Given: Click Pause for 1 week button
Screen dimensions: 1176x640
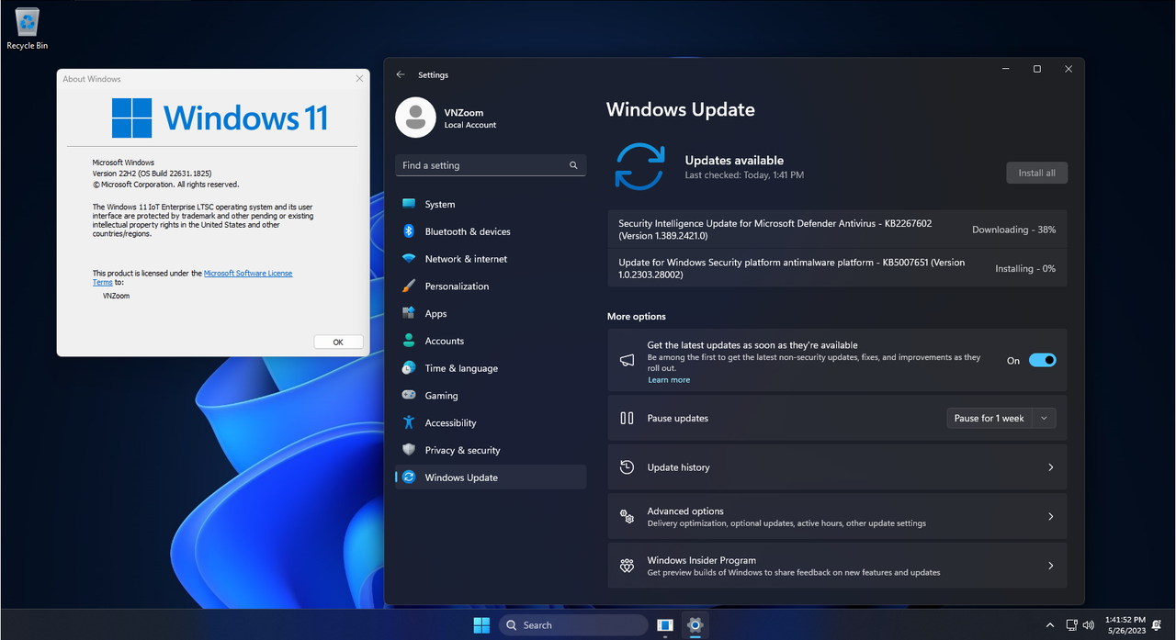Looking at the screenshot, I should point(989,418).
